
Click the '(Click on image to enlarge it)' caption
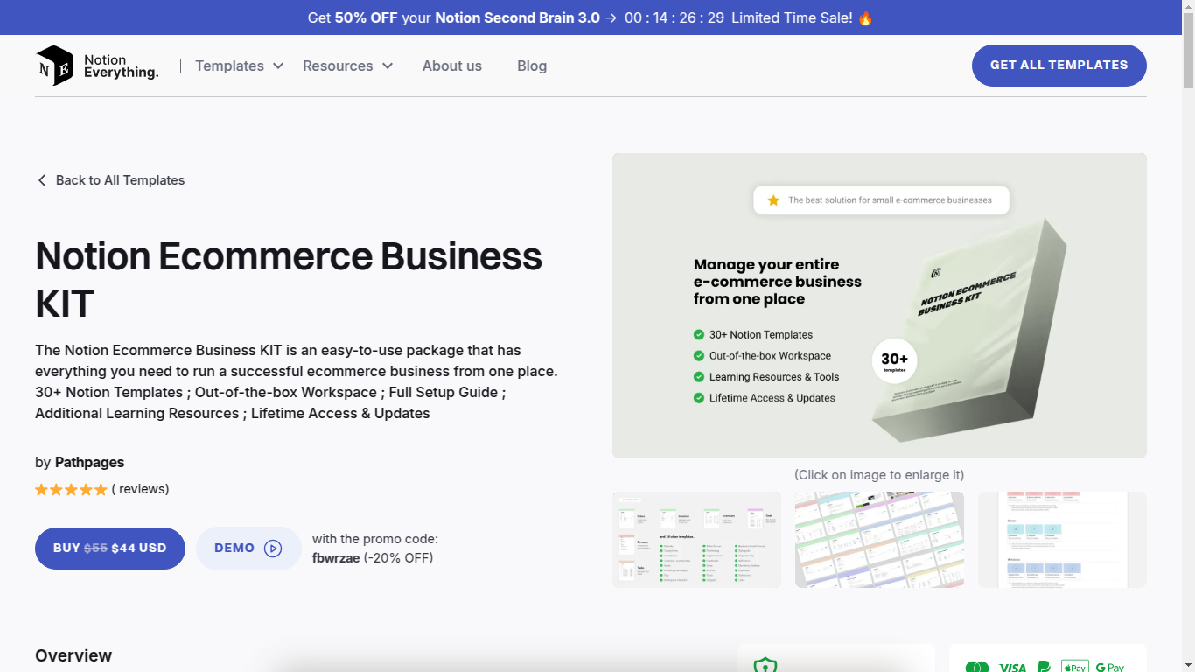(879, 475)
